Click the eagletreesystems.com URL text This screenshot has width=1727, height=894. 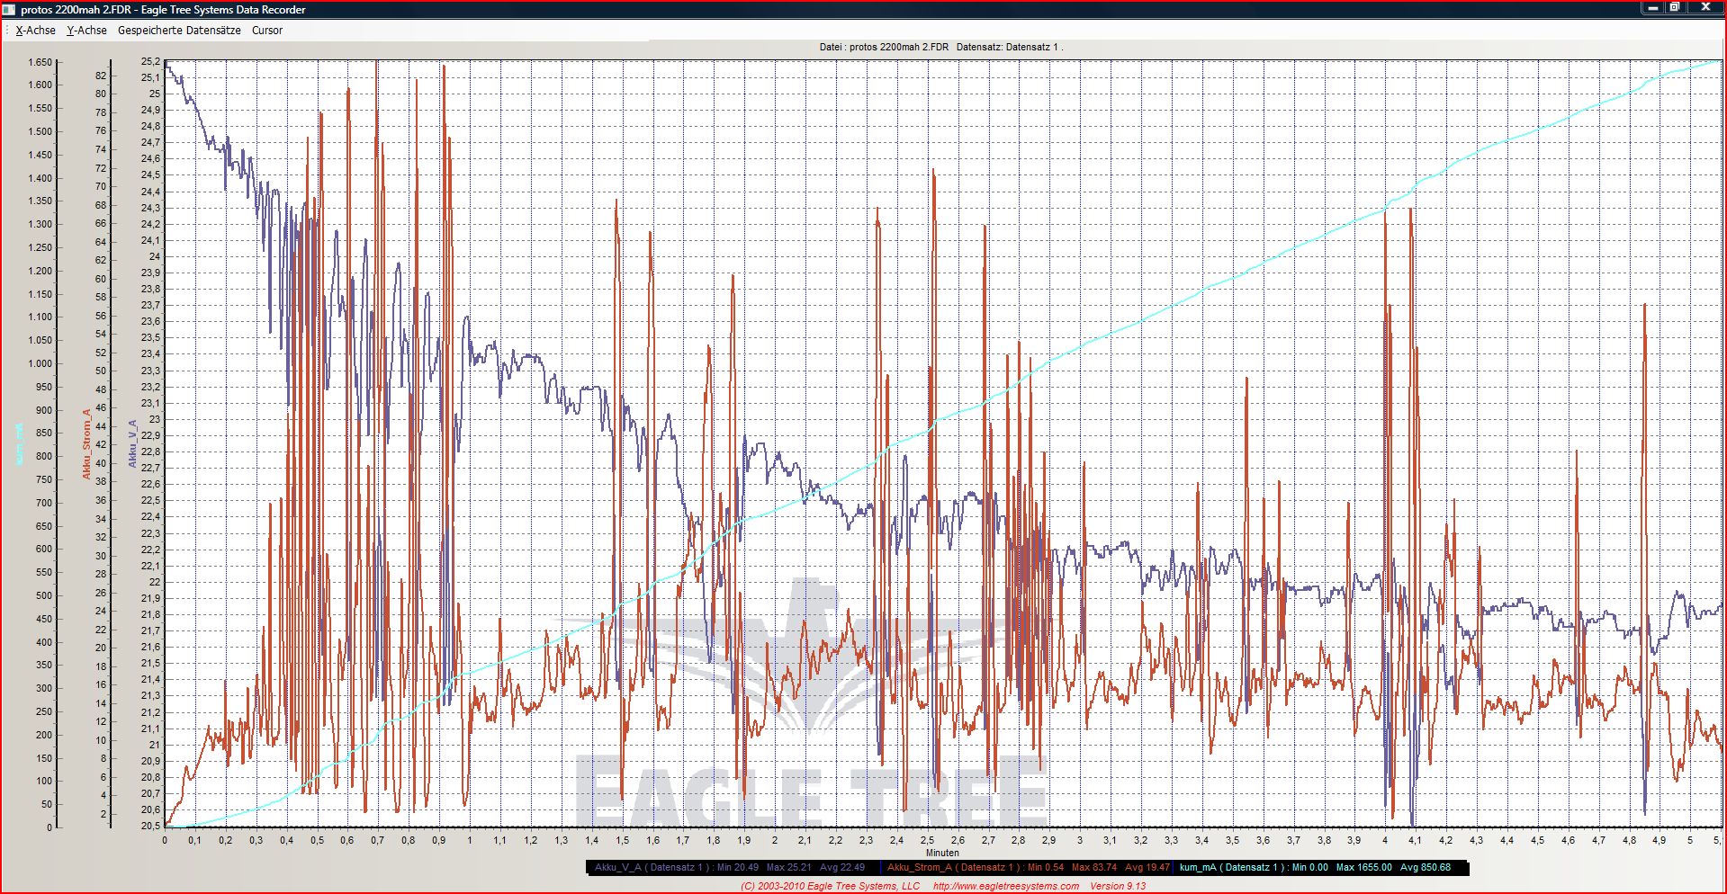coord(1006,886)
